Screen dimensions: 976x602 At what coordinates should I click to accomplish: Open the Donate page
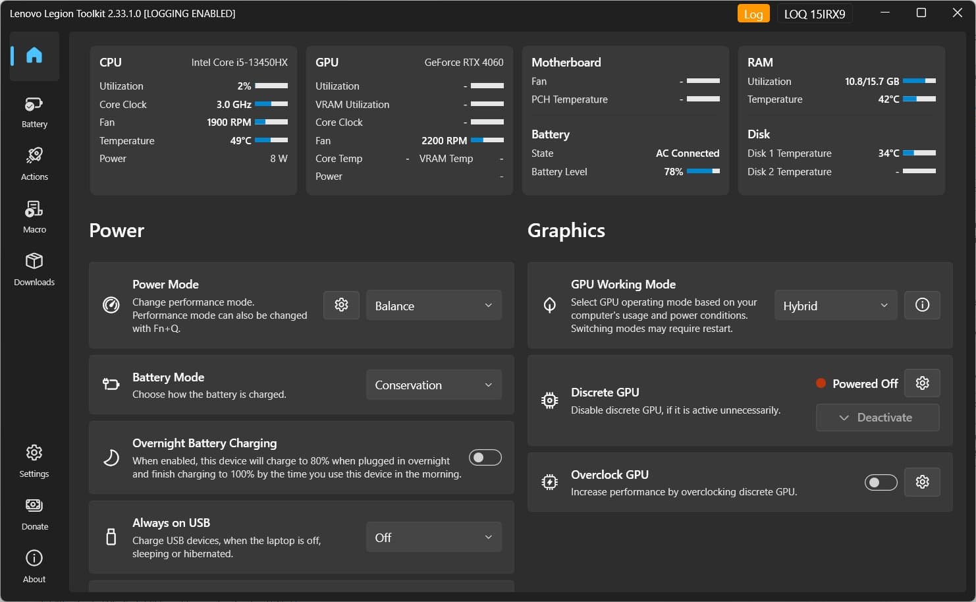pyautogui.click(x=34, y=514)
